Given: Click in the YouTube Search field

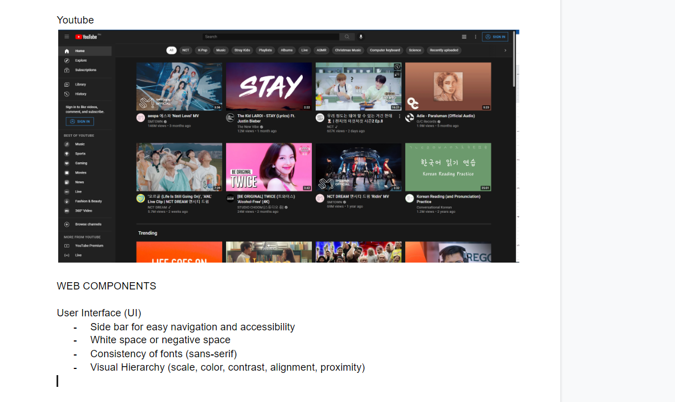Looking at the screenshot, I should coord(271,37).
